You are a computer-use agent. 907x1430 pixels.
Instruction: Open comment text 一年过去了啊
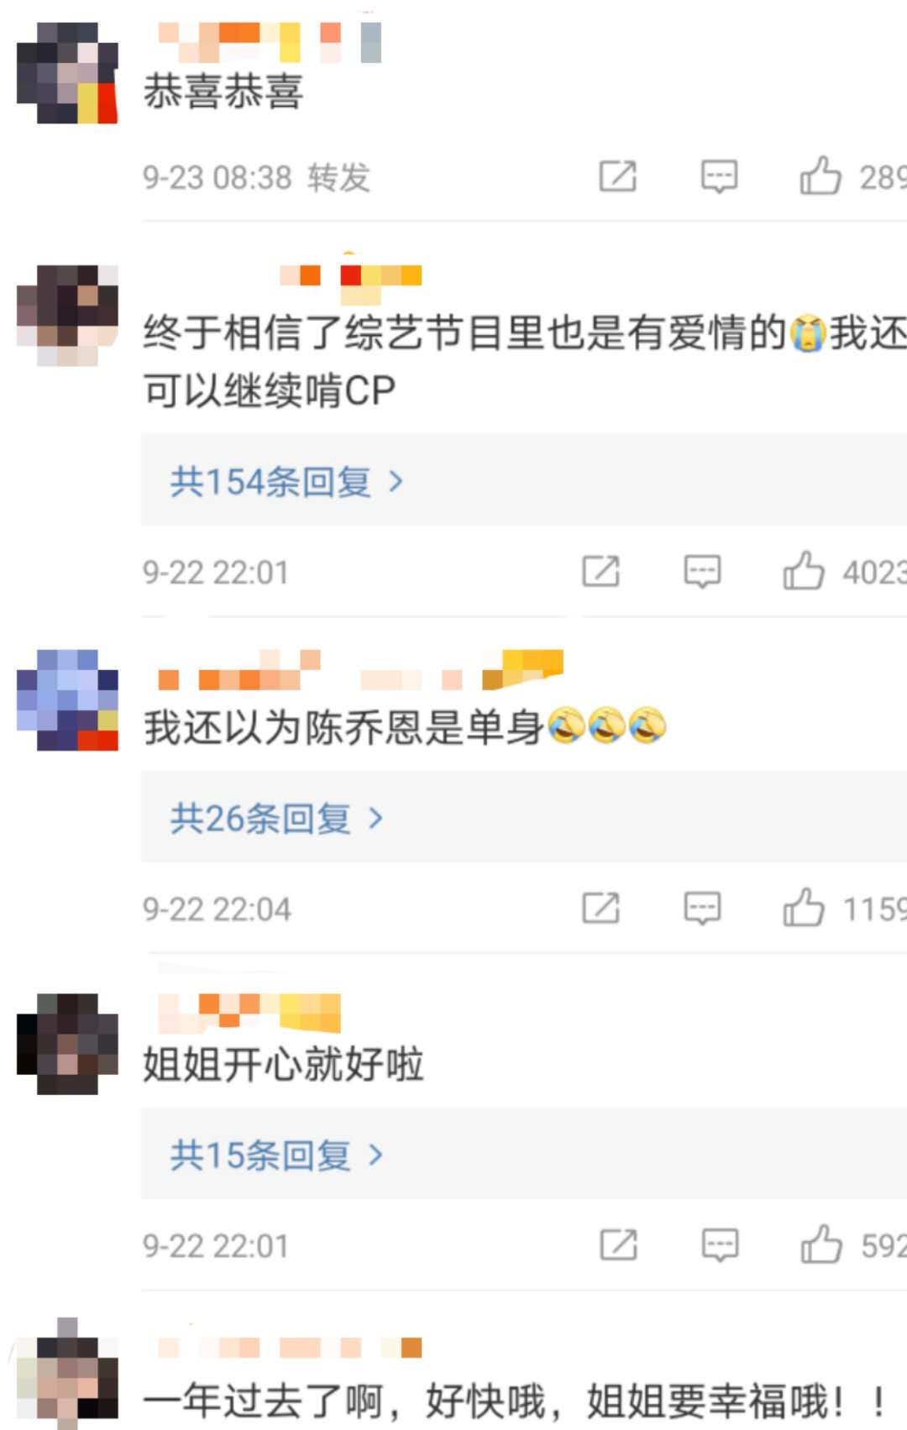click(x=515, y=1400)
